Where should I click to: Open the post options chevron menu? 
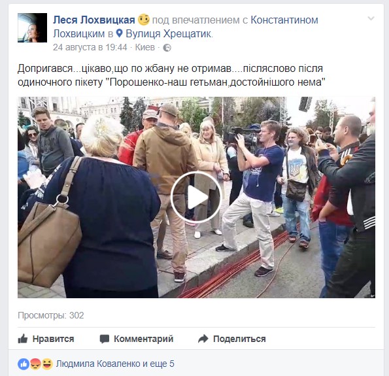(x=371, y=18)
